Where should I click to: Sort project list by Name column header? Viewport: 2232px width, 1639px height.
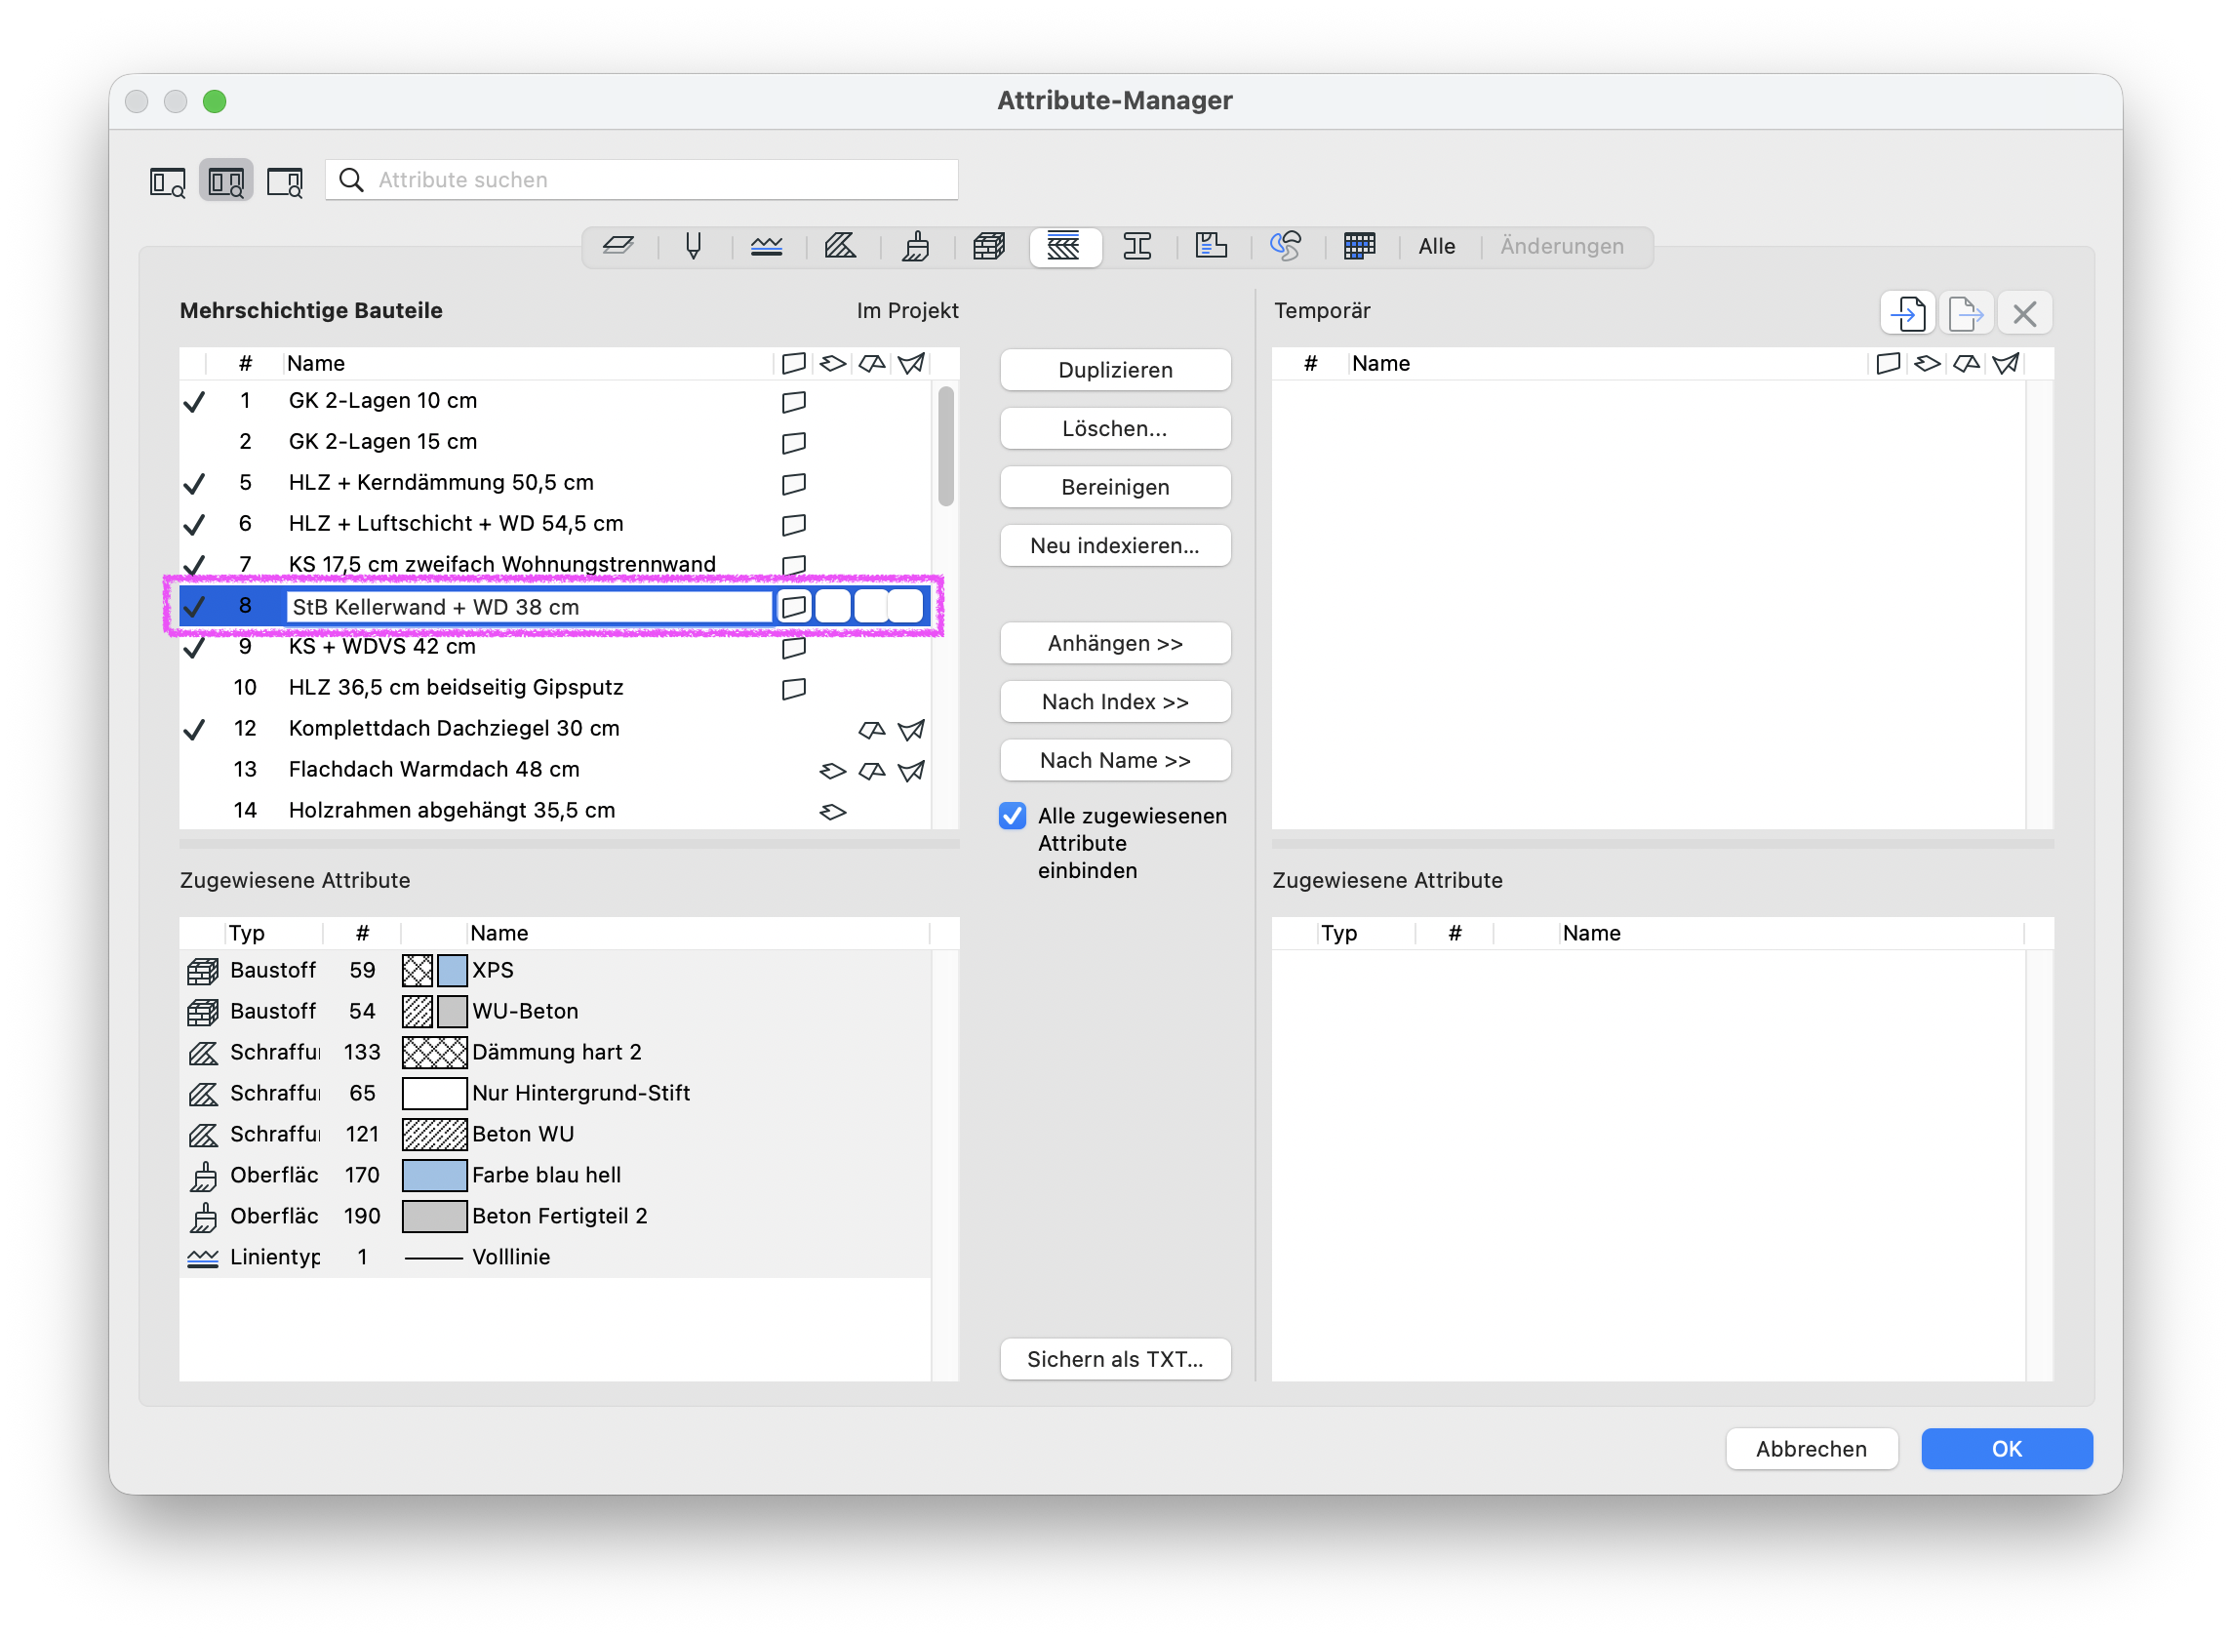click(528, 363)
